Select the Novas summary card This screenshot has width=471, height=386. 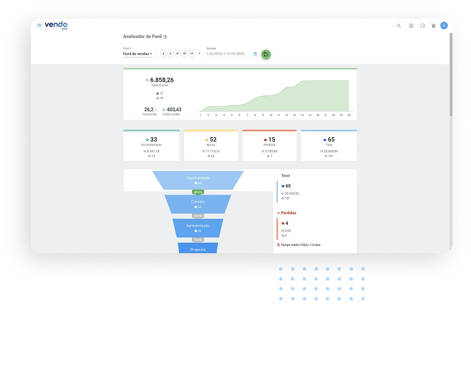pos(211,146)
